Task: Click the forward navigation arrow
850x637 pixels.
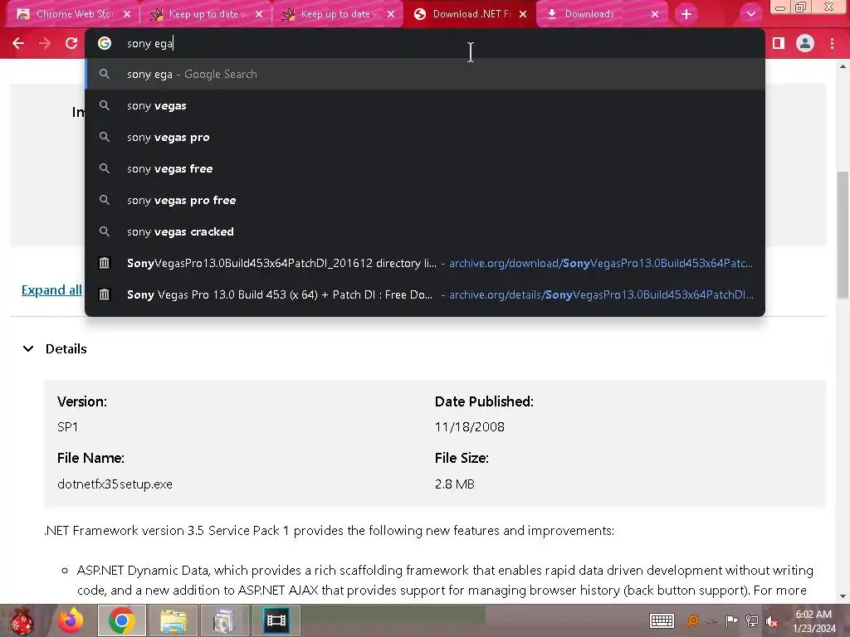Action: (45, 43)
